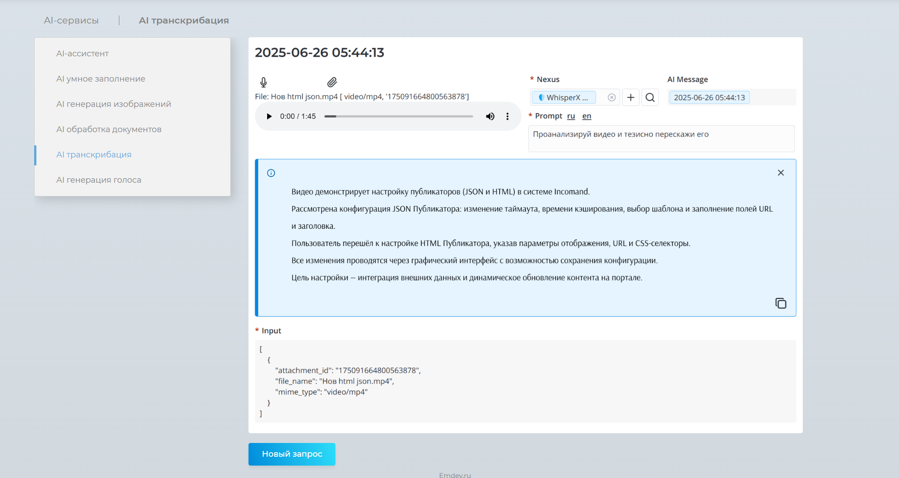The height and width of the screenshot is (478, 899).
Task: Go to AI-сервисы breadcrumb
Action: pyautogui.click(x=71, y=20)
